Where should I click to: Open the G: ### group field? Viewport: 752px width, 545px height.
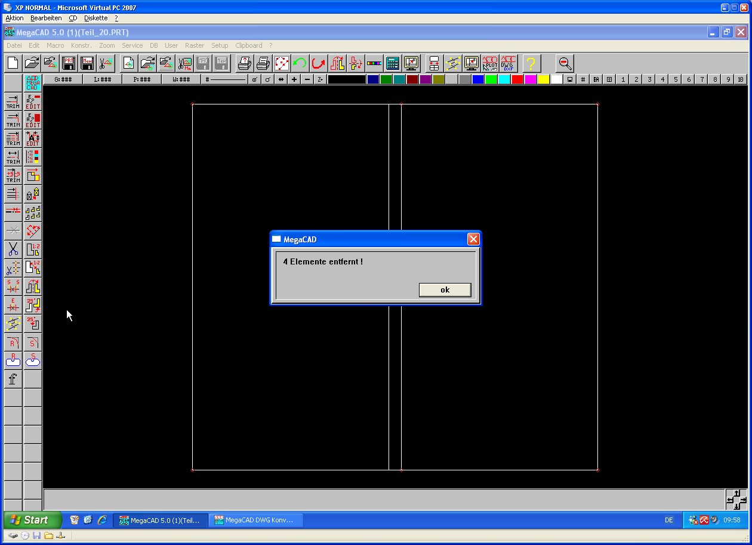(x=63, y=79)
